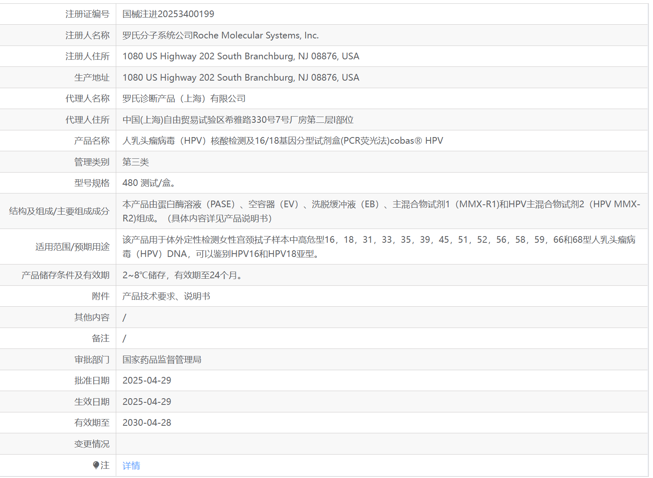
Task: Click the 批准日期 label
Action: click(x=92, y=381)
